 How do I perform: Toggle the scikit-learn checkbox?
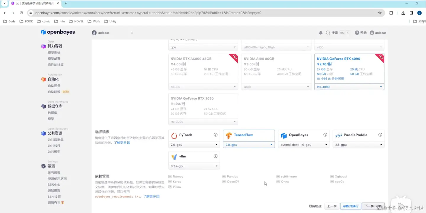pyautogui.click(x=278, y=177)
